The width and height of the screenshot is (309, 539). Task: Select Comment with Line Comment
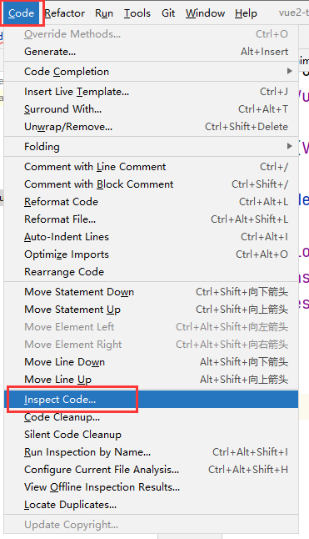(151, 166)
